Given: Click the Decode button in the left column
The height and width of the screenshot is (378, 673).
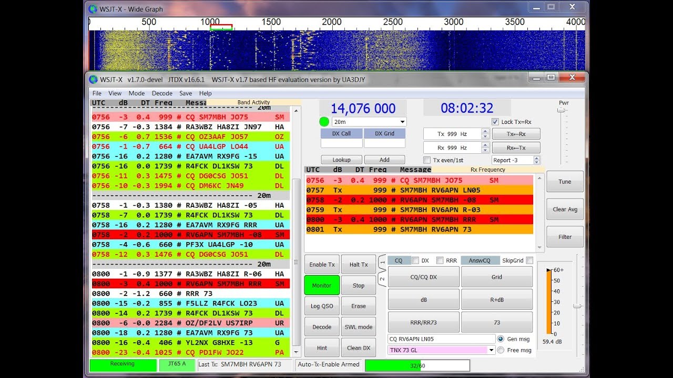Looking at the screenshot, I should [x=322, y=327].
